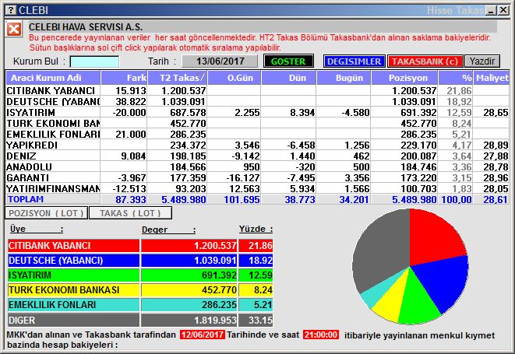This screenshot has width=515, height=354.
Task: Select DEUTSCHE (YABANCI table row
Action: [x=257, y=101]
